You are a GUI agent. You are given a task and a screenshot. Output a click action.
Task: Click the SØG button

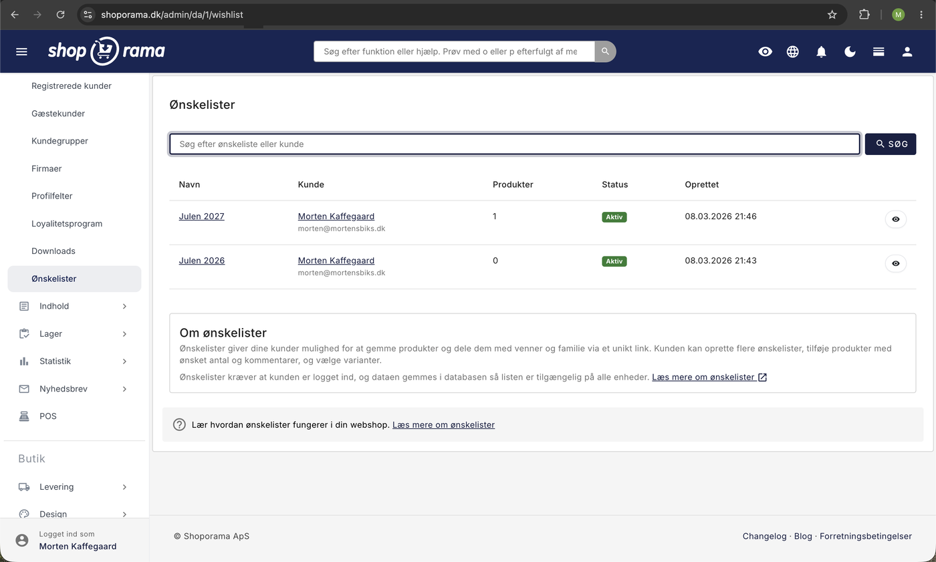click(891, 144)
